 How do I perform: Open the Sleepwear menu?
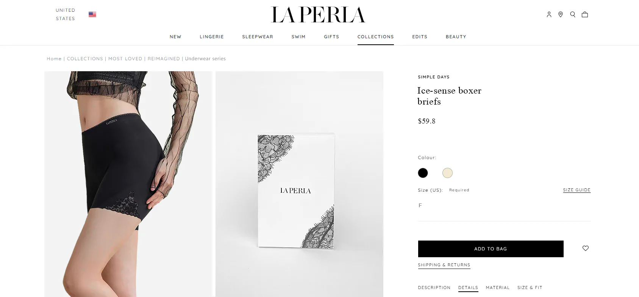coord(258,37)
